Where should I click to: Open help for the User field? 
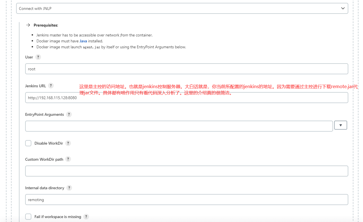pyautogui.click(x=38, y=57)
